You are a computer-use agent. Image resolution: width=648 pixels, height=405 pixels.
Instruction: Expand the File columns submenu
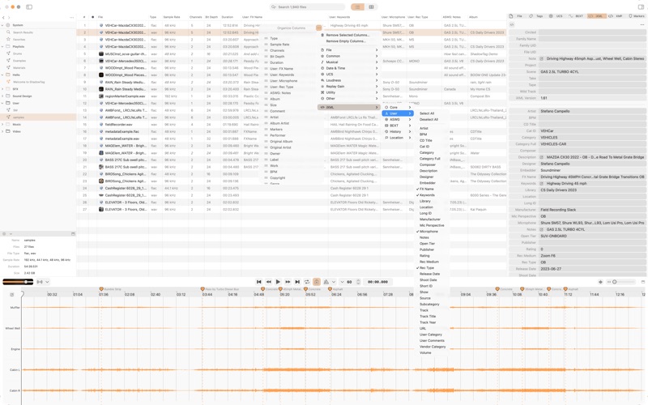pos(349,50)
